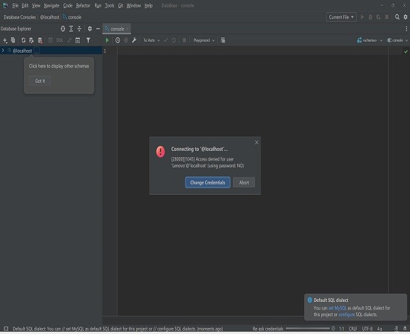The image size is (410, 334).
Task: Open Database Explorer gear options
Action: pyautogui.click(x=90, y=29)
